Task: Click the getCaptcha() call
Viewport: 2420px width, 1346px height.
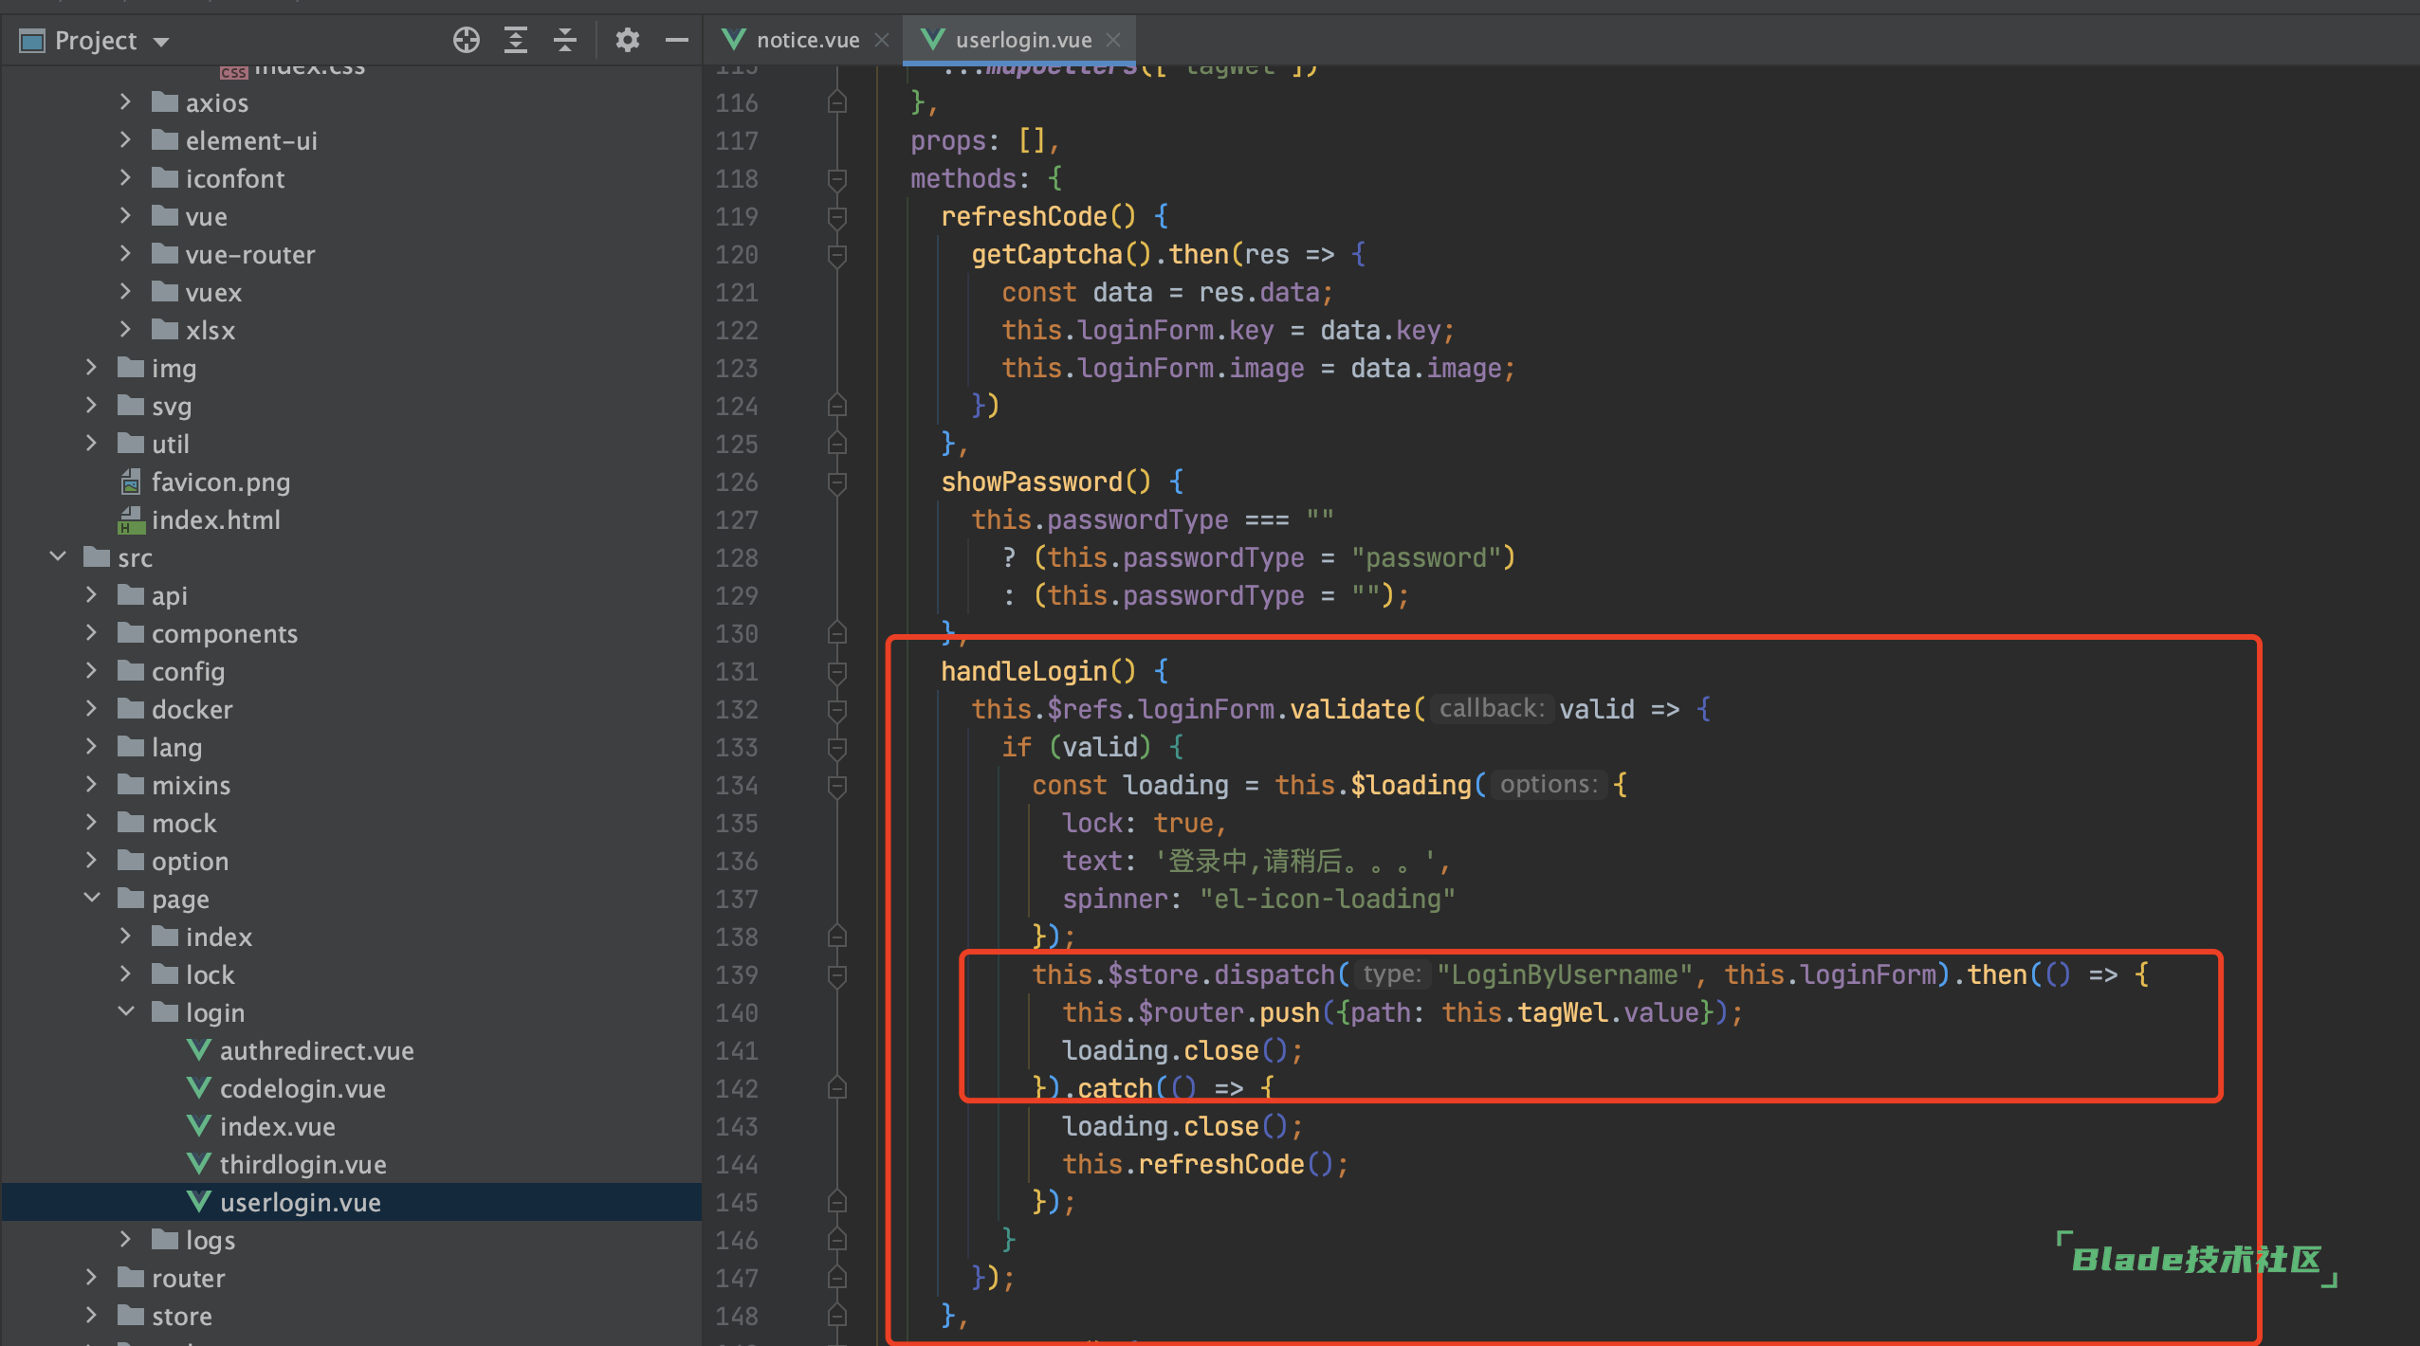Action: 1062,254
